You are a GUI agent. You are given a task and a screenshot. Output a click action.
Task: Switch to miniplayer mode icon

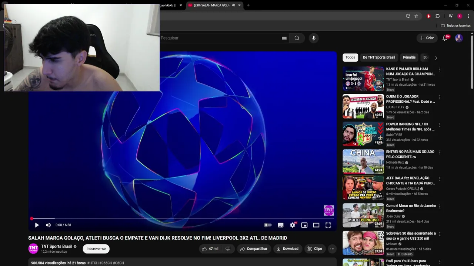coord(304,225)
